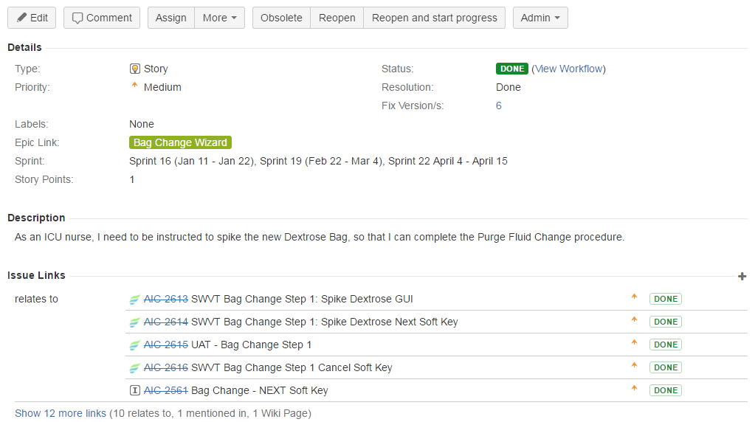Click the Story type lightbulb icon
Viewport: 755px width, 422px height.
pos(135,69)
